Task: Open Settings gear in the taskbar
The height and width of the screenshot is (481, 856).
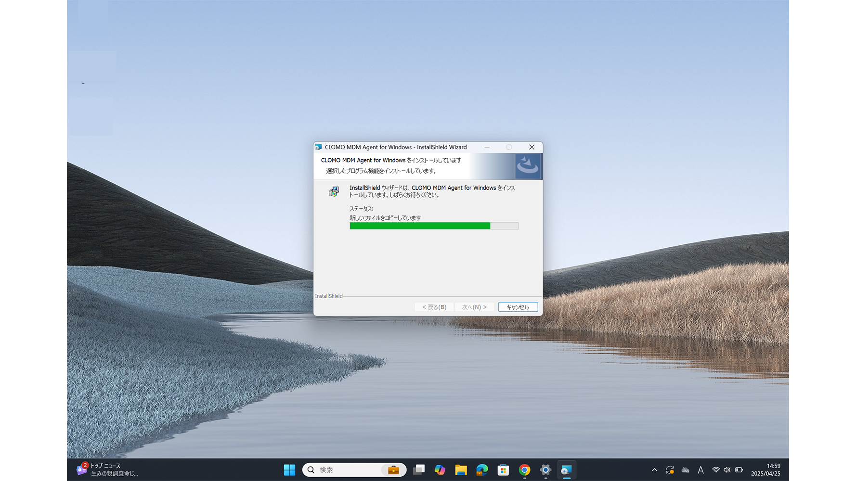Action: (x=545, y=470)
